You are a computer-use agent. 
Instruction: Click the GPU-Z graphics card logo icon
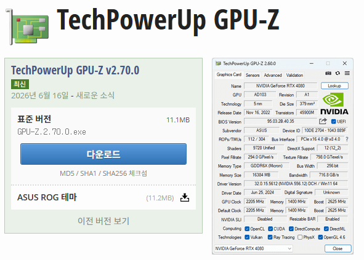coord(27,27)
